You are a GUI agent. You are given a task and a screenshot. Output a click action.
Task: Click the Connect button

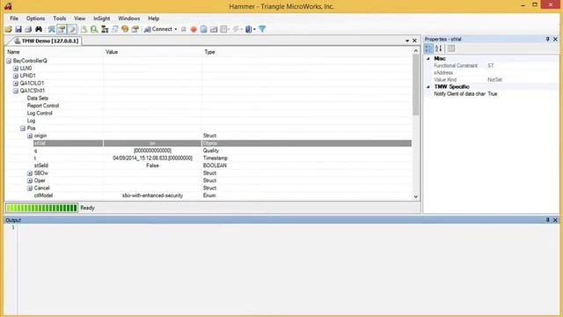[158, 29]
